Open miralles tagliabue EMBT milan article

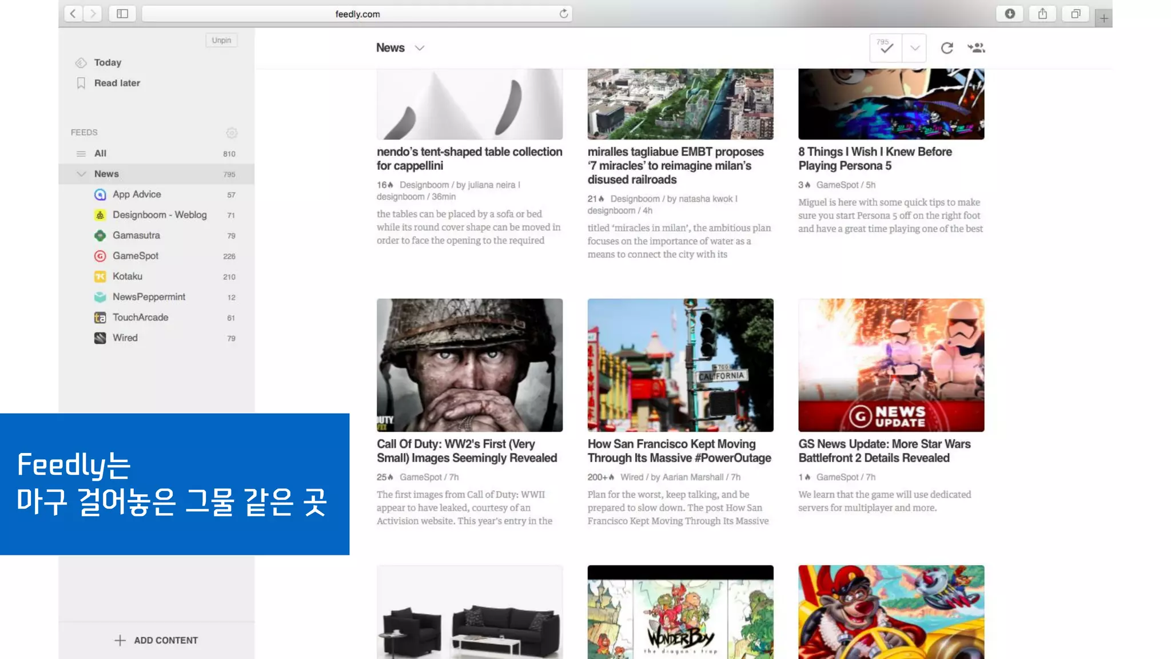click(676, 166)
